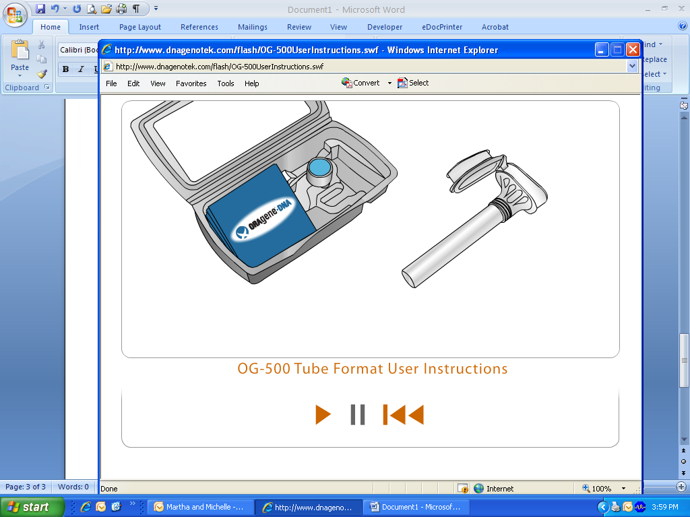Click the Redo/Repeat icon in Word's toolbar
This screenshot has width=690, height=517.
(77, 9)
